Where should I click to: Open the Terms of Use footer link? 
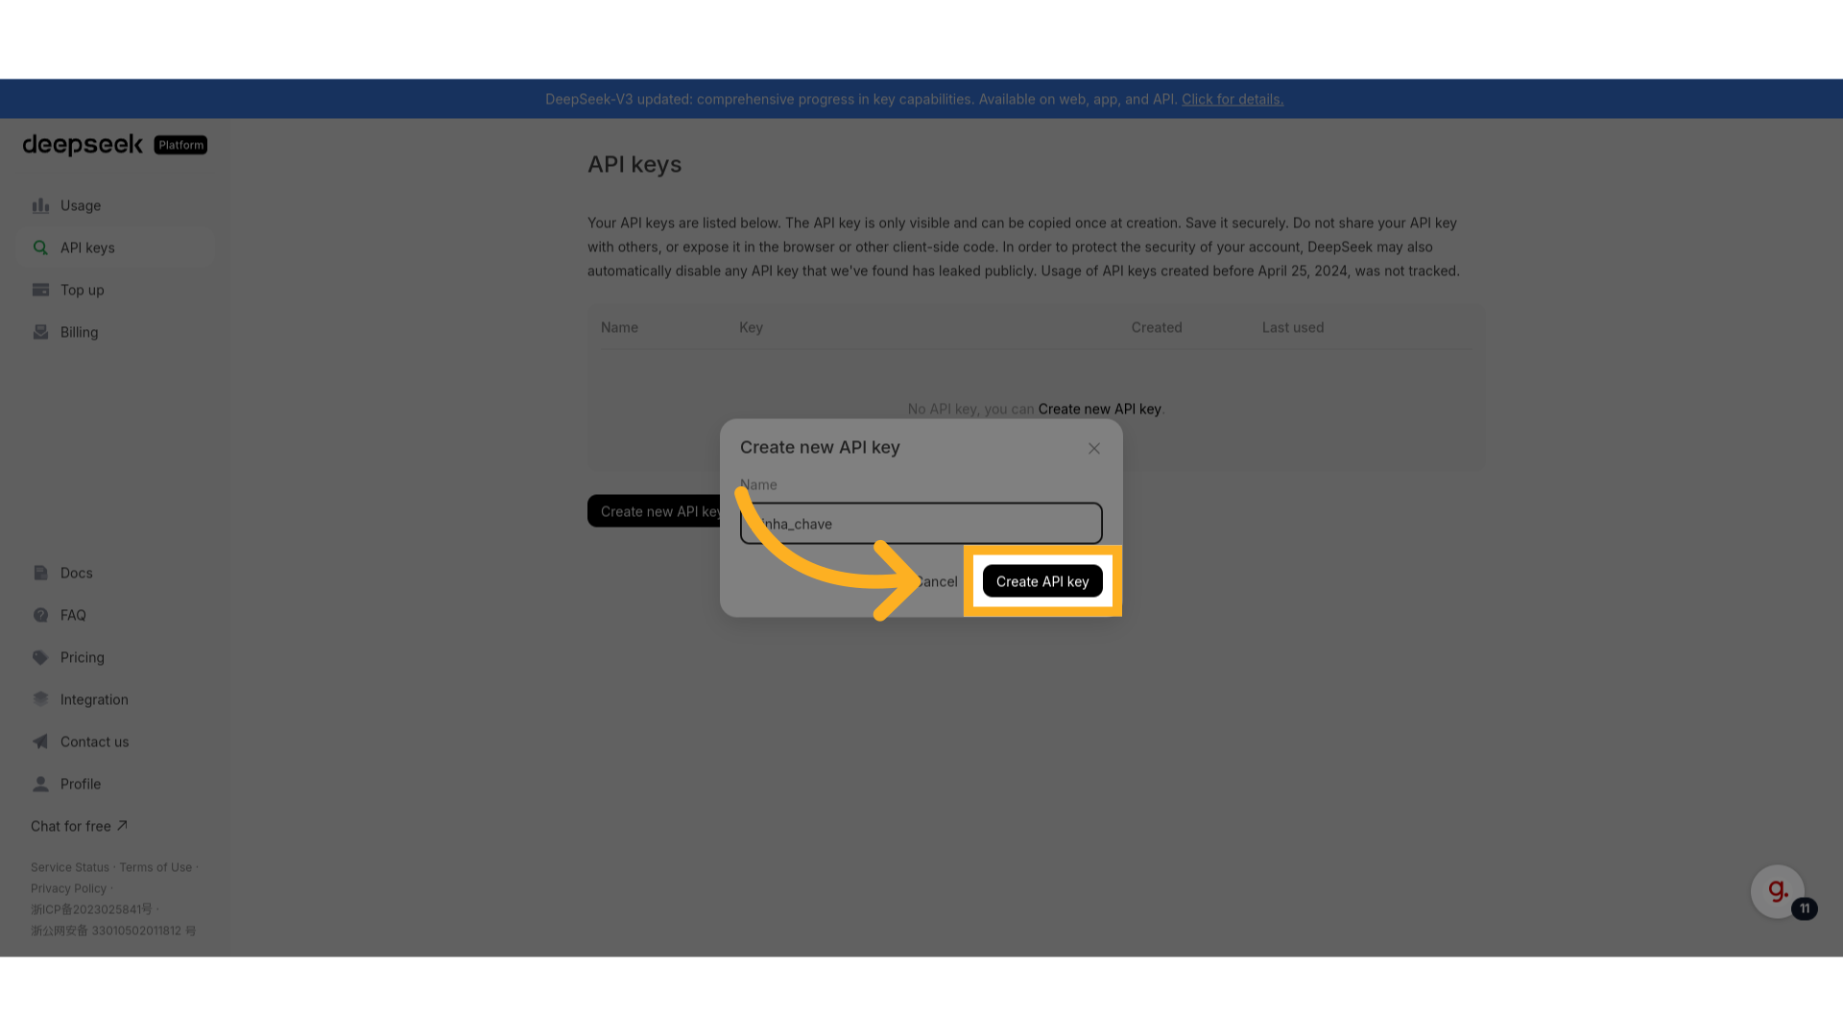pyautogui.click(x=156, y=867)
